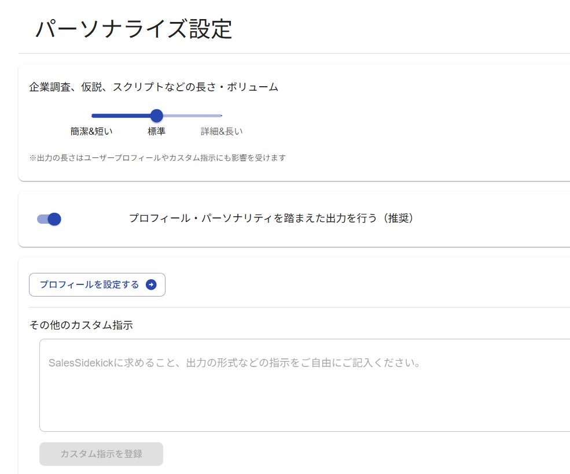Toggle the profile and personality output switch
Screen dimensions: 570x474
pyautogui.click(x=49, y=219)
